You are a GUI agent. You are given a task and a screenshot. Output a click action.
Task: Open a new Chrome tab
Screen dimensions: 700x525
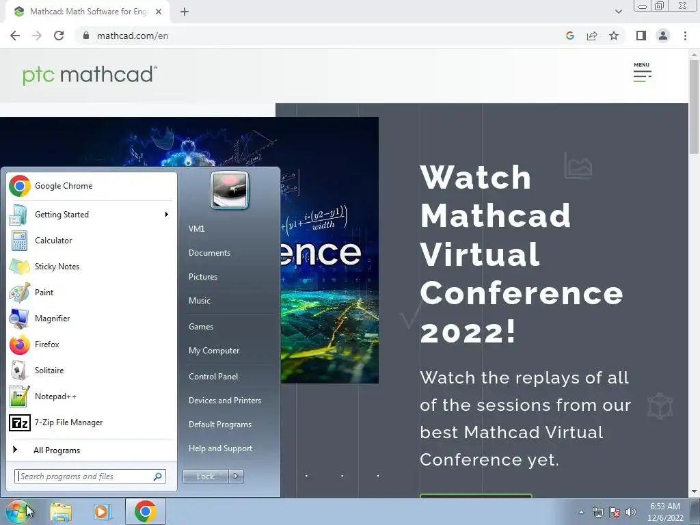[x=185, y=12]
